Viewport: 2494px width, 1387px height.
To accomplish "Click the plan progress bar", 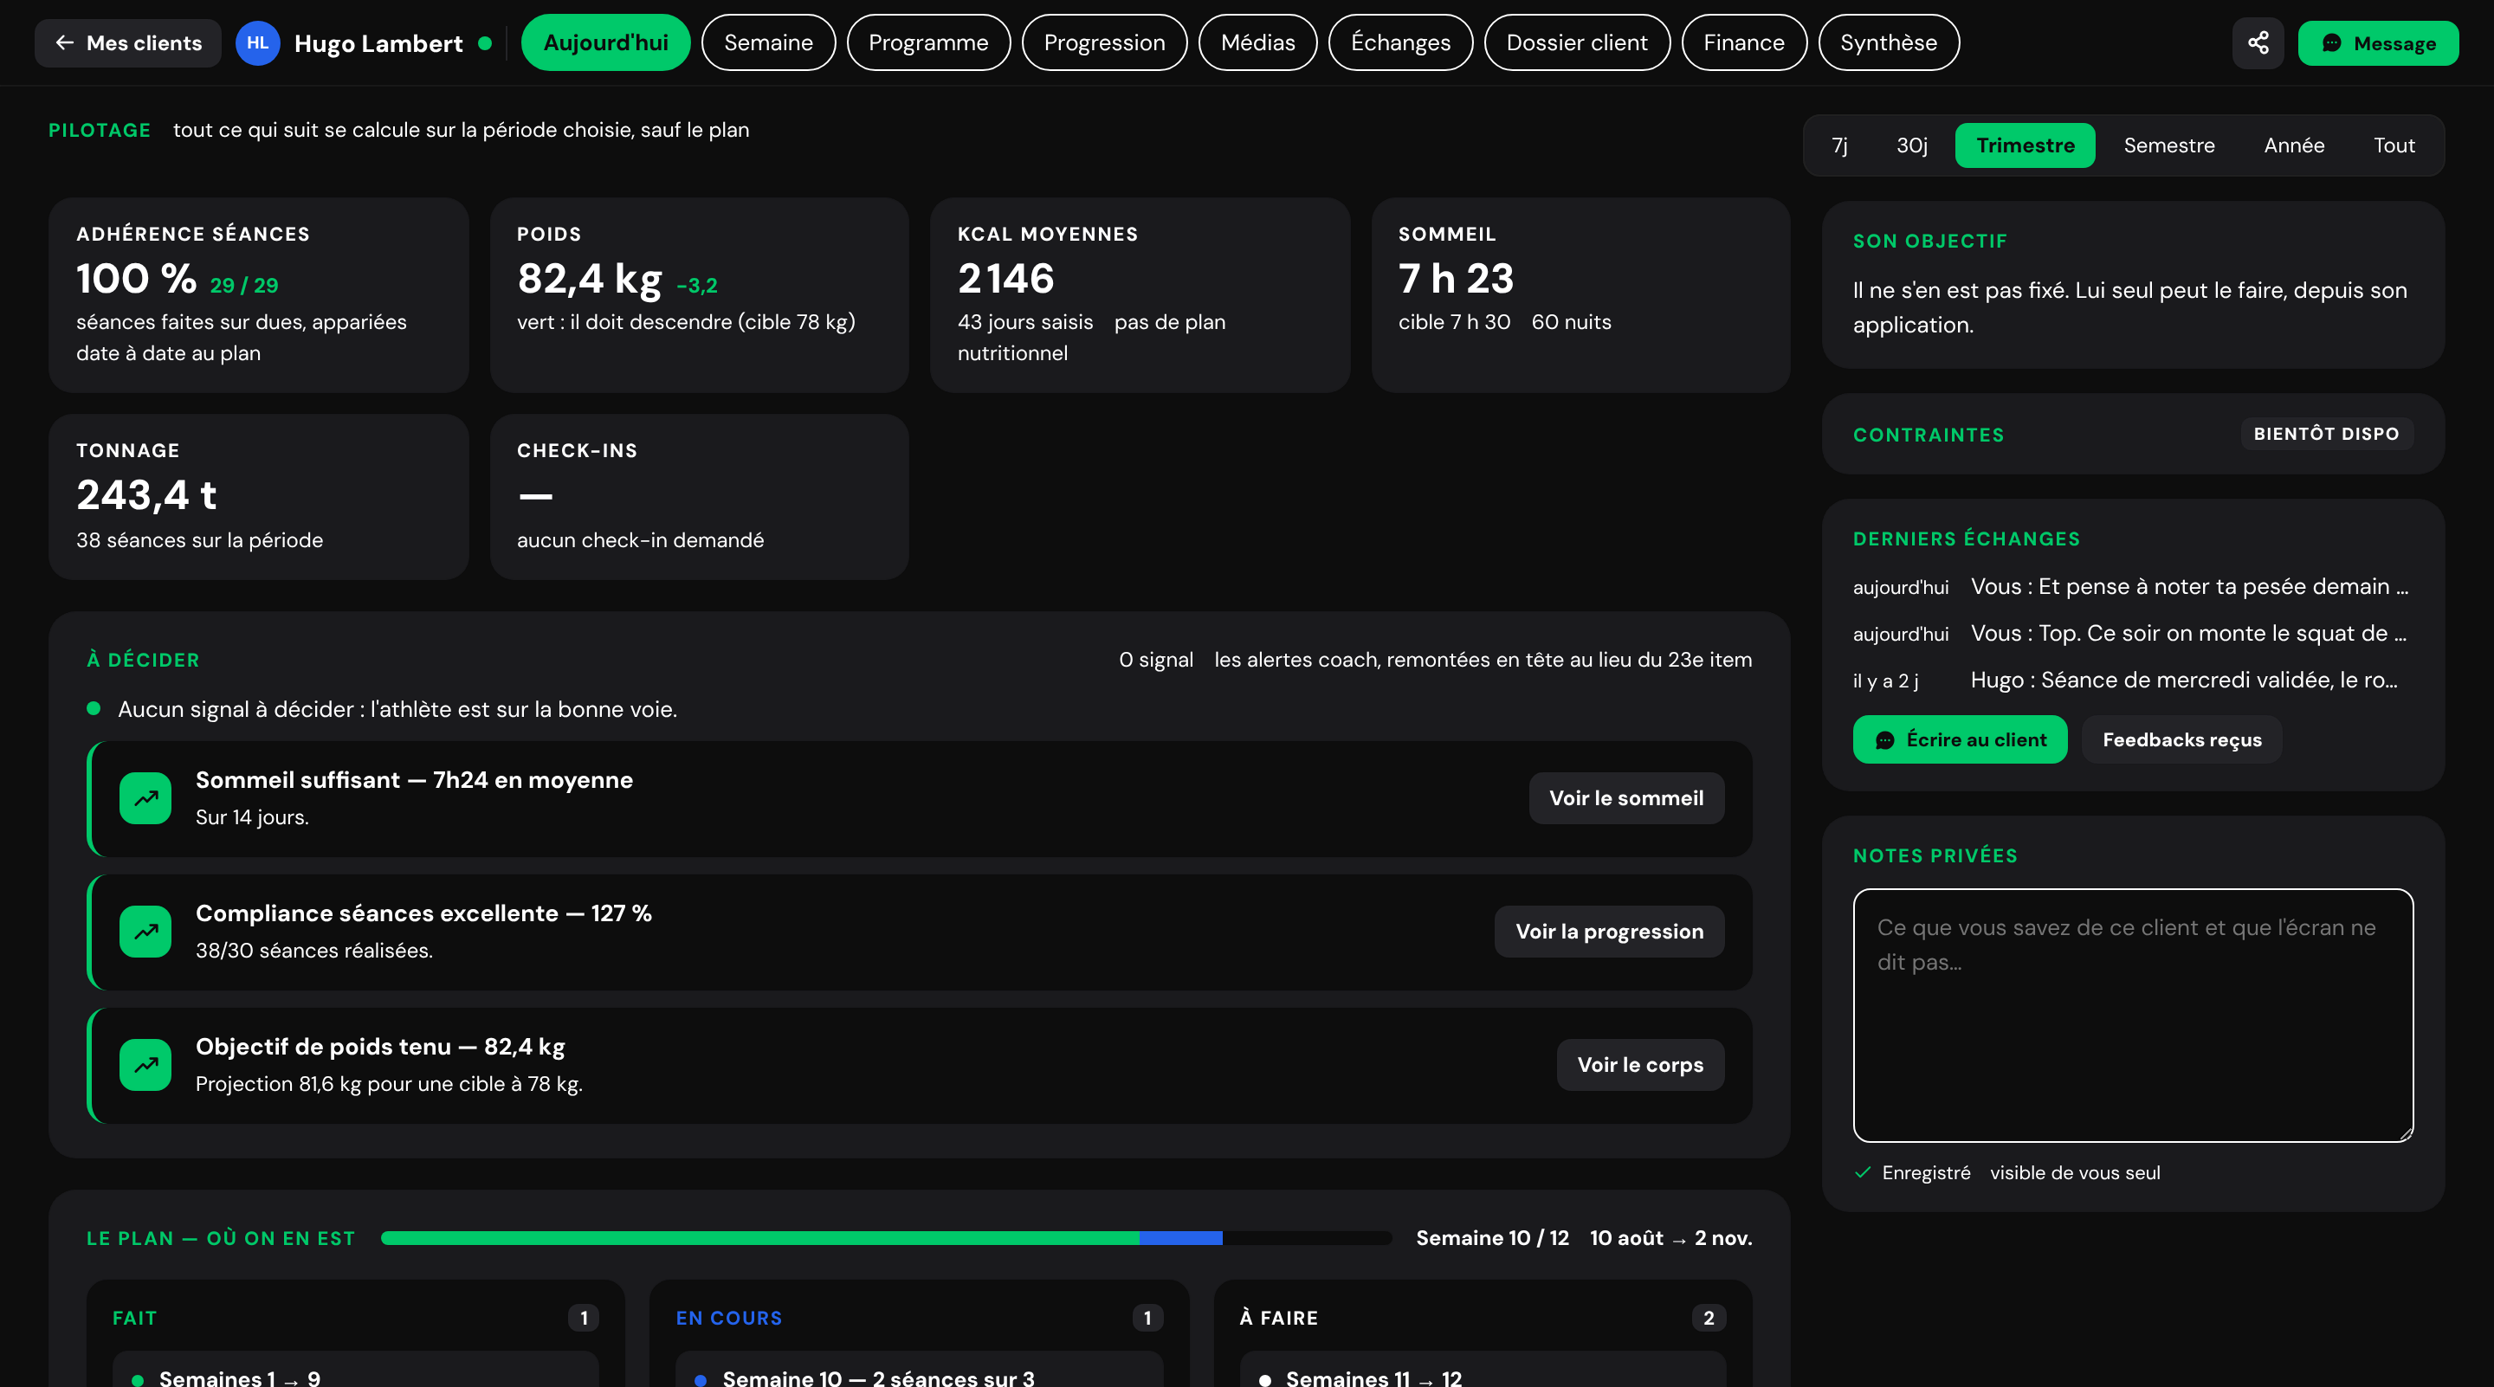I will (x=886, y=1238).
